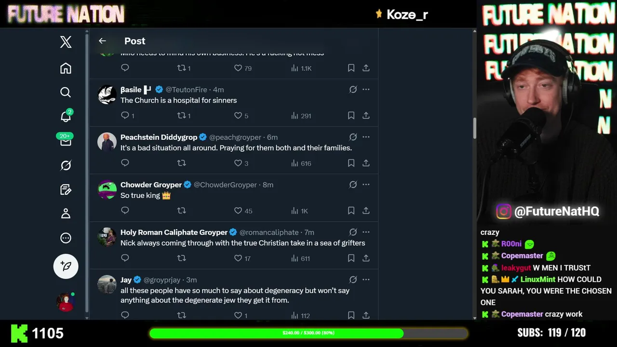
Task: Open the search (magnifier) sidebar icon
Action: (x=66, y=92)
